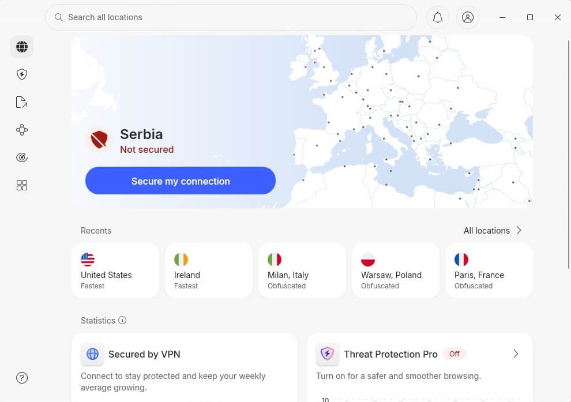Click the Statistics info icon
571x402 pixels.
tap(122, 320)
